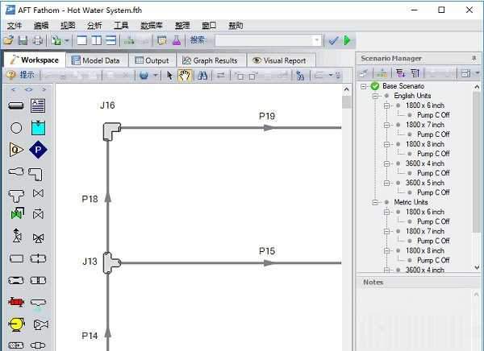This screenshot has height=351, width=484.
Task: Choose the Pipe drawing tool
Action: (16, 105)
